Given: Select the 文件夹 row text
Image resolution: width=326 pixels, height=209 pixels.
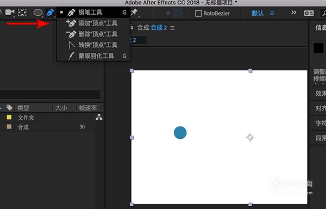Looking at the screenshot, I should pyautogui.click(x=26, y=118).
